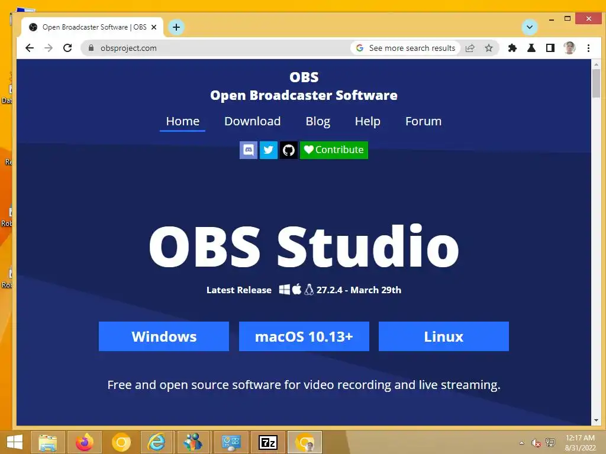Open the OBS GitHub icon link
The height and width of the screenshot is (454, 606).
289,150
